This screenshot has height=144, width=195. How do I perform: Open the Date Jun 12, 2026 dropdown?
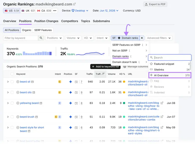109,11
